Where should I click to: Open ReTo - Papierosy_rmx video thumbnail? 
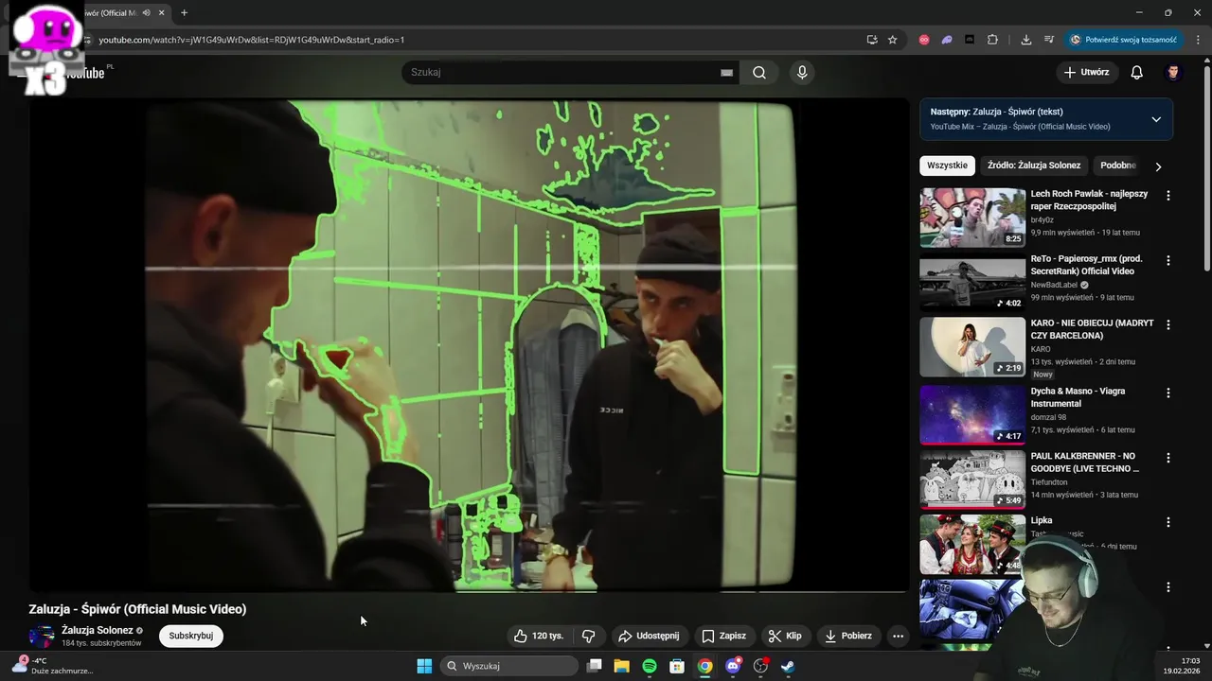[972, 282]
